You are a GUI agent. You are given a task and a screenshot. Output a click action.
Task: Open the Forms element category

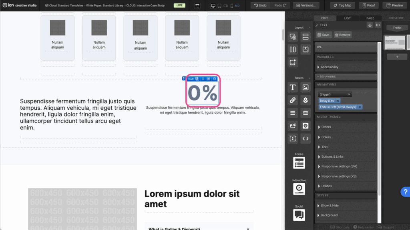299,163
